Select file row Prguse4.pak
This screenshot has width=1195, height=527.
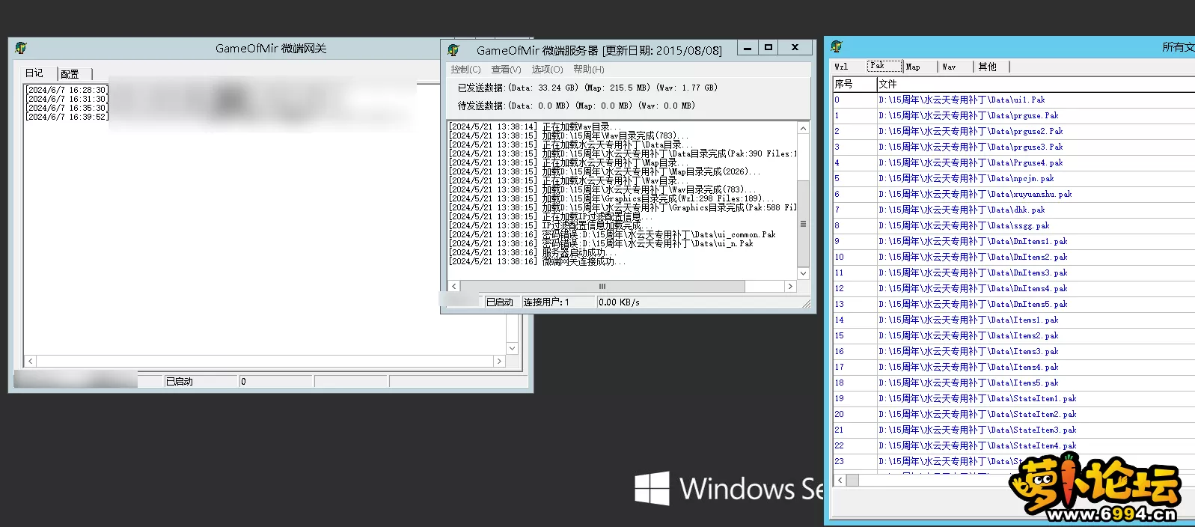pos(1014,162)
